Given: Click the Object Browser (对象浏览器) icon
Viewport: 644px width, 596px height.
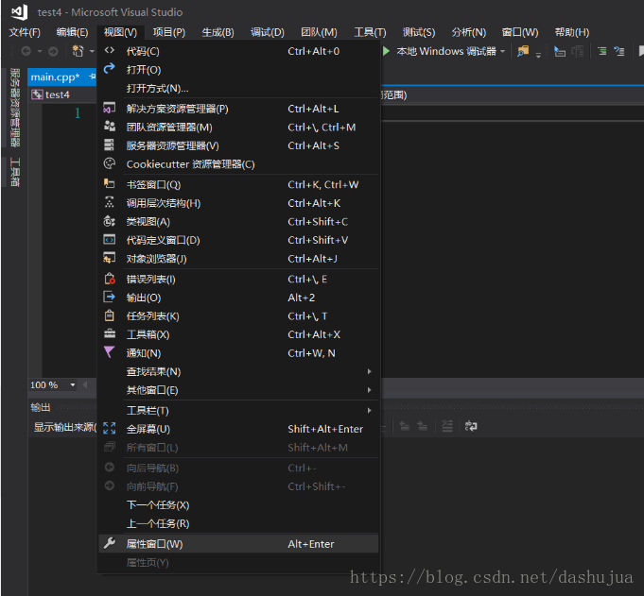Looking at the screenshot, I should (x=110, y=258).
